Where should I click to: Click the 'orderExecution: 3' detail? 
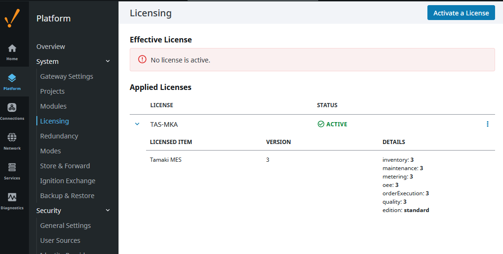click(x=405, y=193)
